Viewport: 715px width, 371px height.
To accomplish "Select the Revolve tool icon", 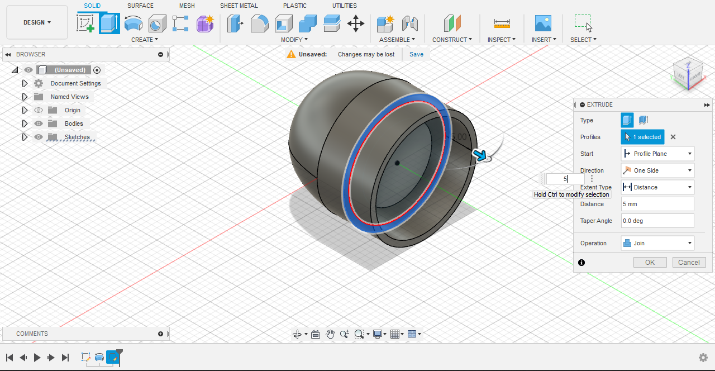I will tap(133, 23).
